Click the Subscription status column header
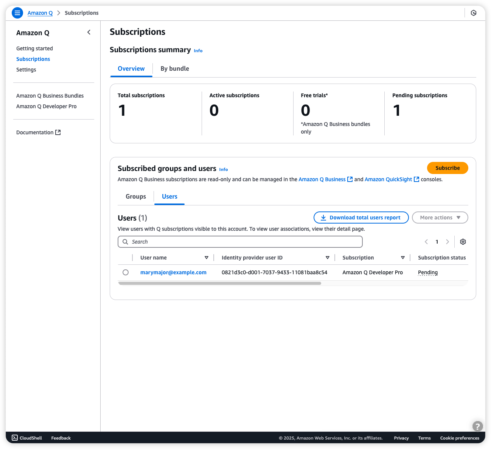 442,258
